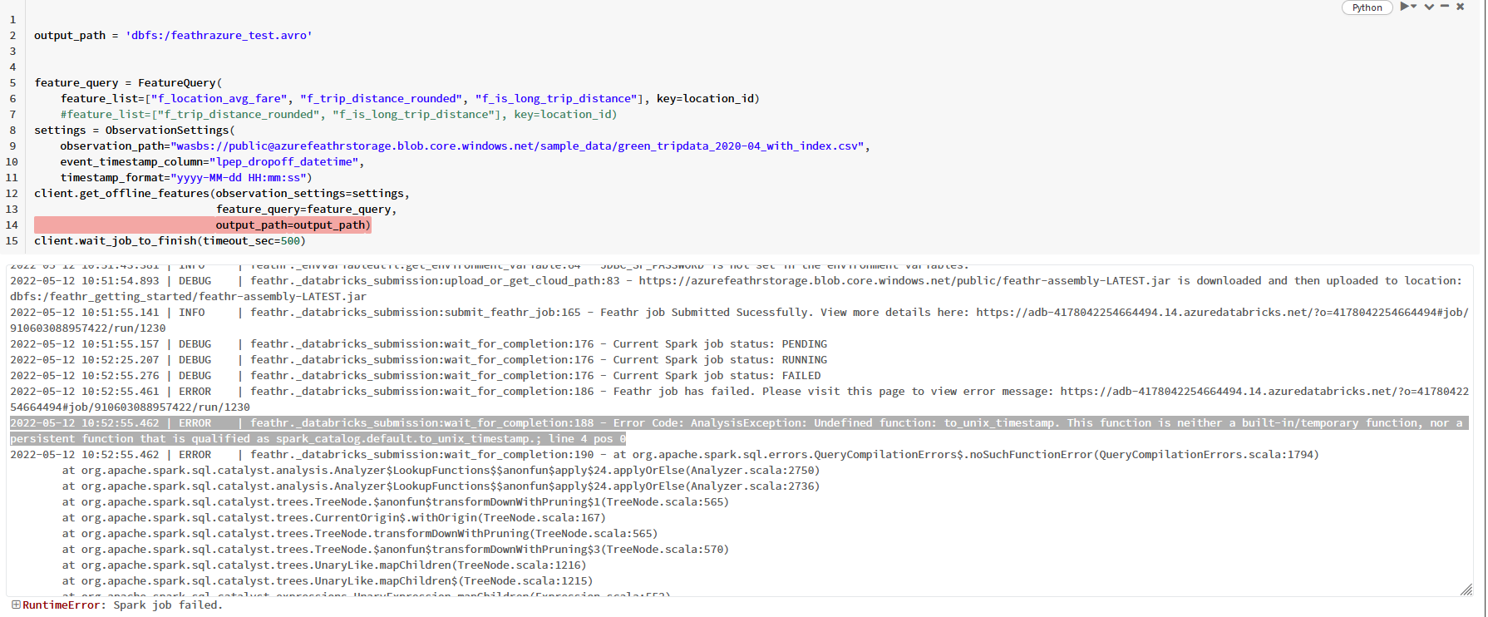The image size is (1488, 617).
Task: Click the client.wait_job_to_finish line
Action: [x=170, y=241]
